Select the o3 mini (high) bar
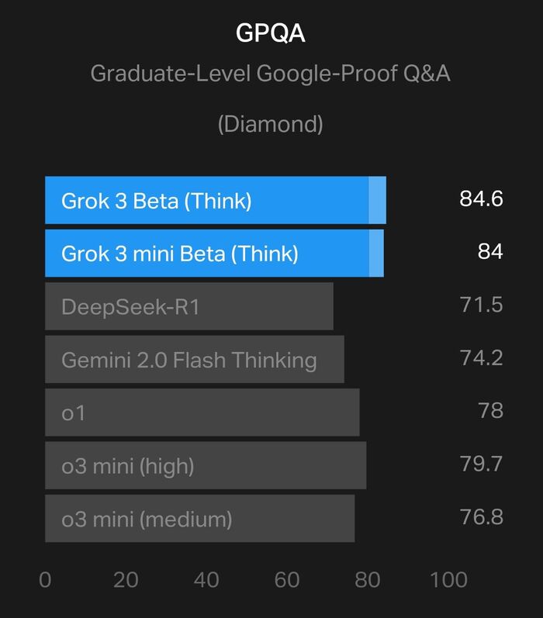This screenshot has width=543, height=618. 205,465
